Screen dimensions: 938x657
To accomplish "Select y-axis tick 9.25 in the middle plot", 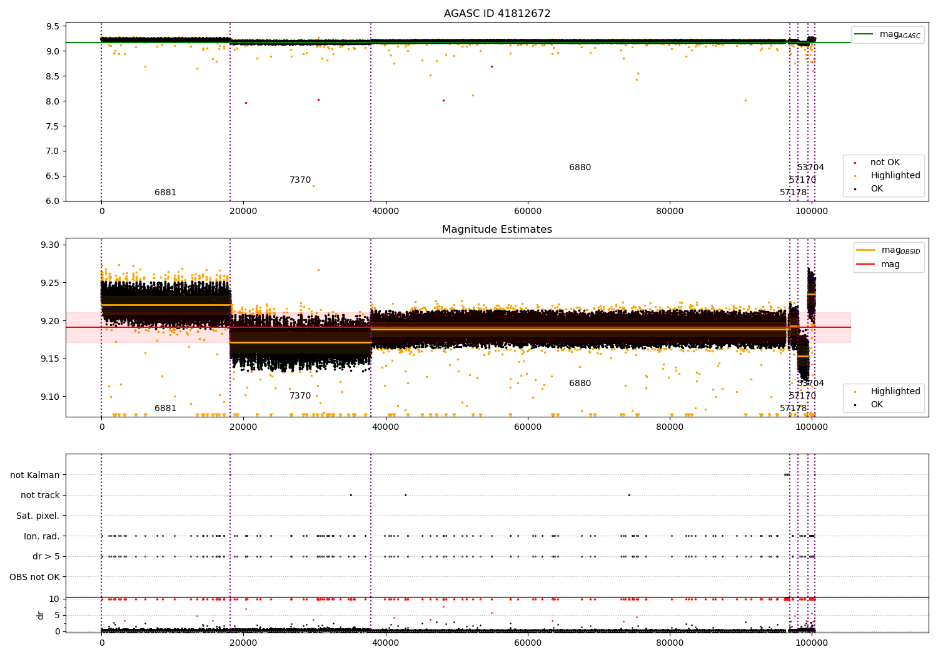I will click(x=51, y=283).
